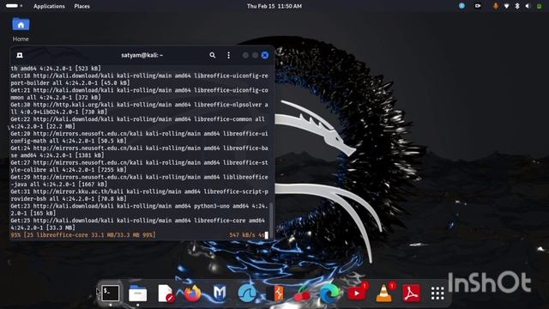Open Files manager from the dock
549x309 pixels.
pos(137,293)
